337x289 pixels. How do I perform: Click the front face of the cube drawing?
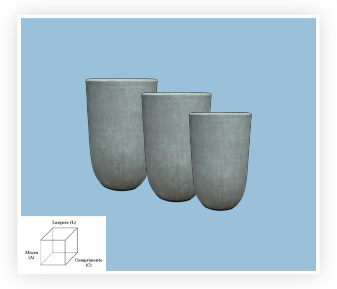click(53, 252)
